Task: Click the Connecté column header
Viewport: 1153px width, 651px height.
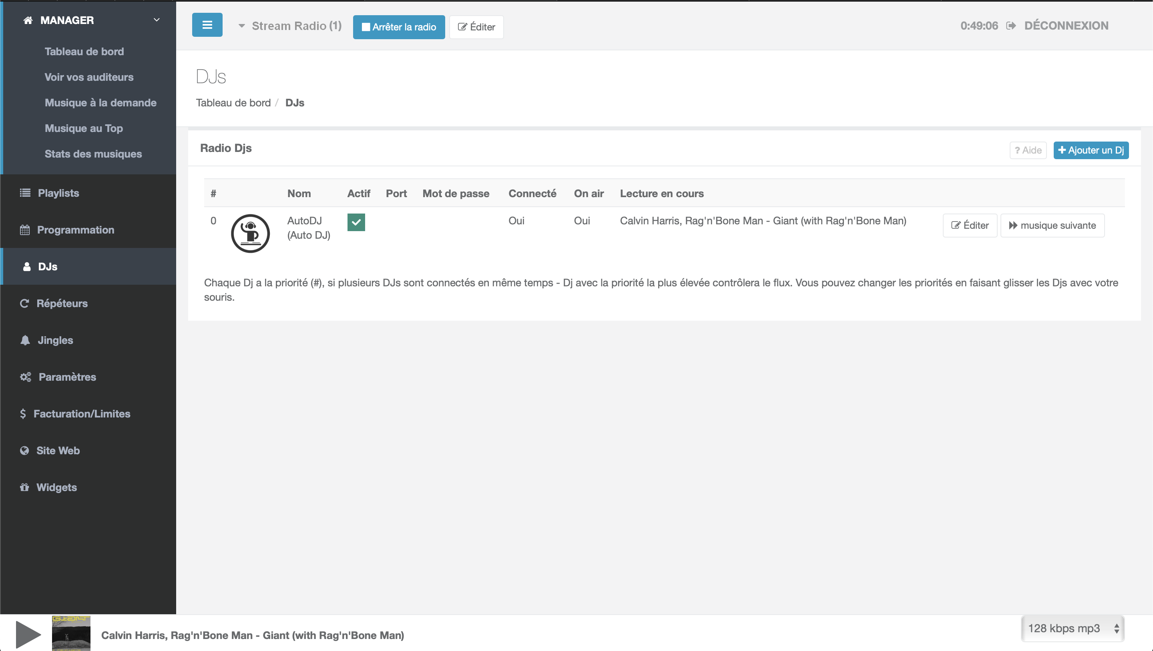Action: coord(532,194)
